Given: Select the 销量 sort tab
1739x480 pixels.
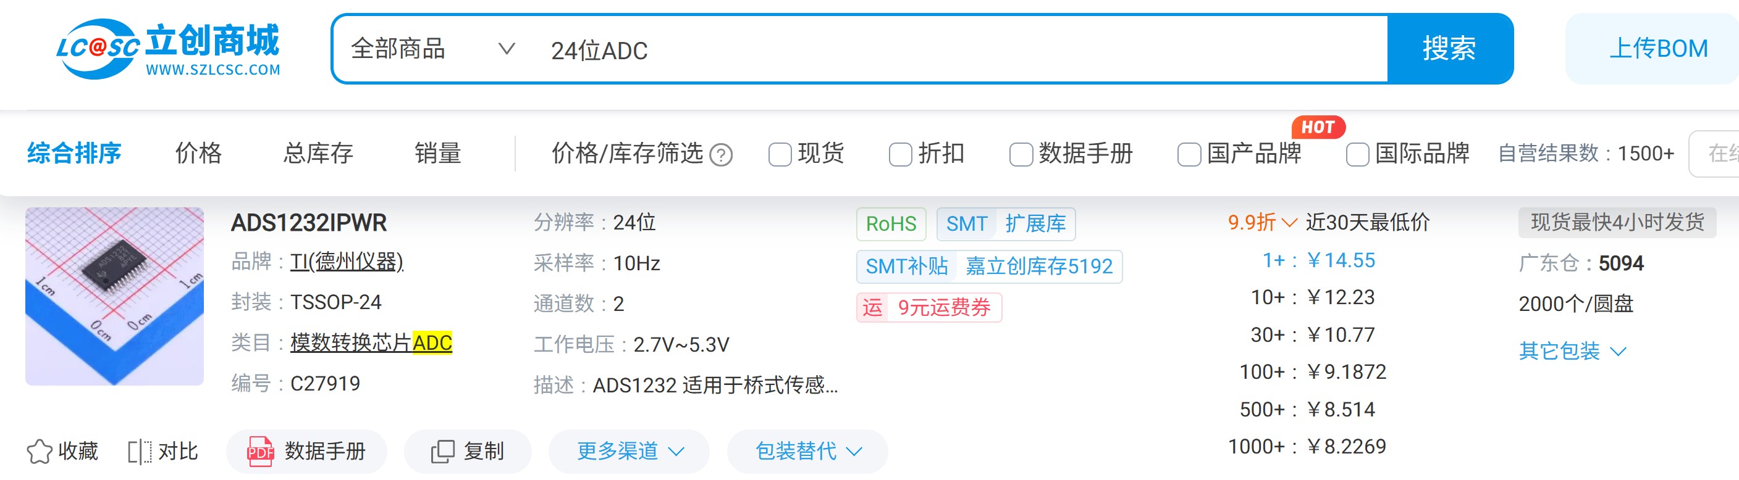Looking at the screenshot, I should coord(438,154).
